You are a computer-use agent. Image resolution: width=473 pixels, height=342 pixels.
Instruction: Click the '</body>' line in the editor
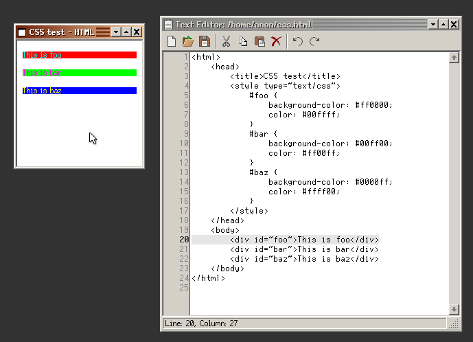pos(227,269)
